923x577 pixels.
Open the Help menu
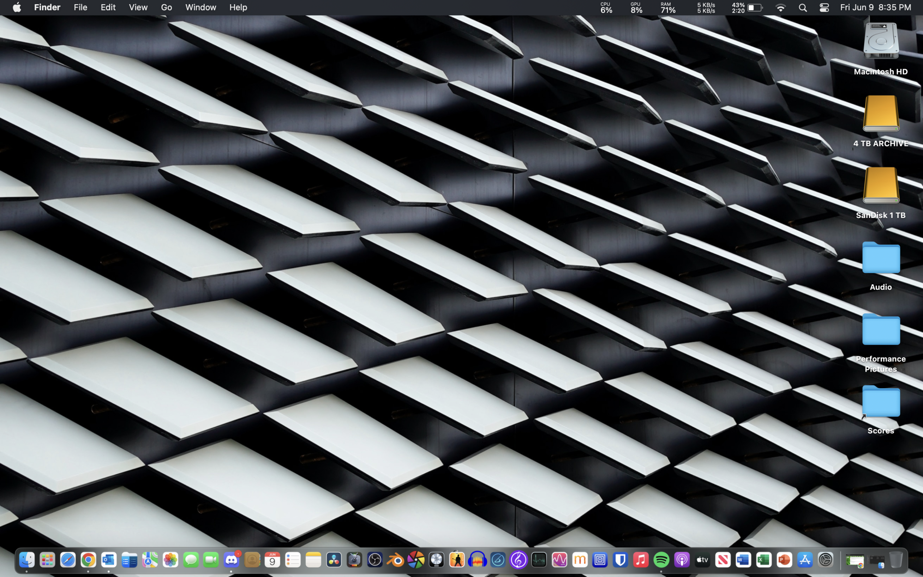238,7
